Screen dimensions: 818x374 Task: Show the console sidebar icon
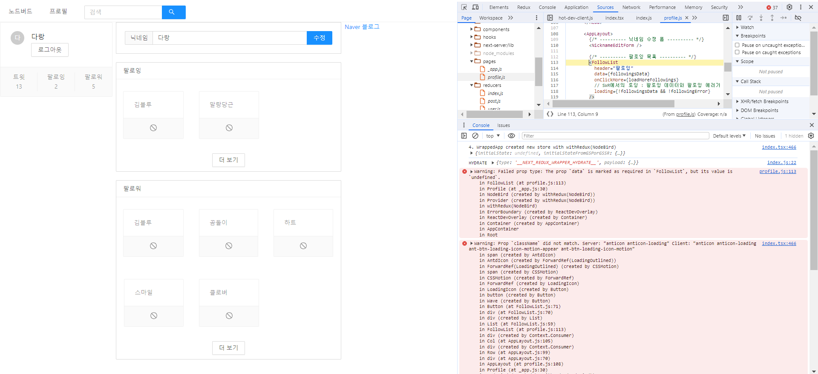click(x=464, y=136)
